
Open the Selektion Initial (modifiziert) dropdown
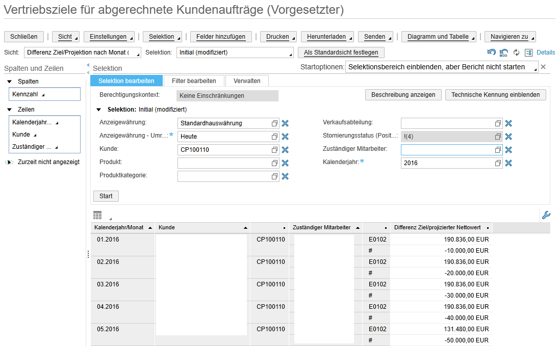point(235,52)
